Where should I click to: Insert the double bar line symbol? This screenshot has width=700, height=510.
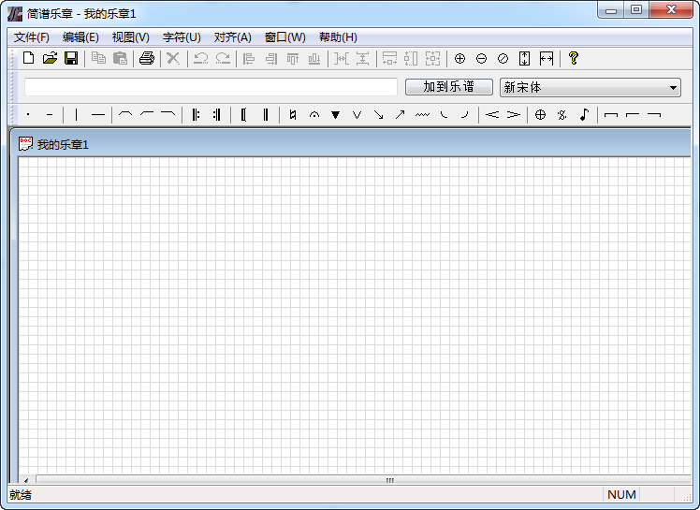click(266, 115)
